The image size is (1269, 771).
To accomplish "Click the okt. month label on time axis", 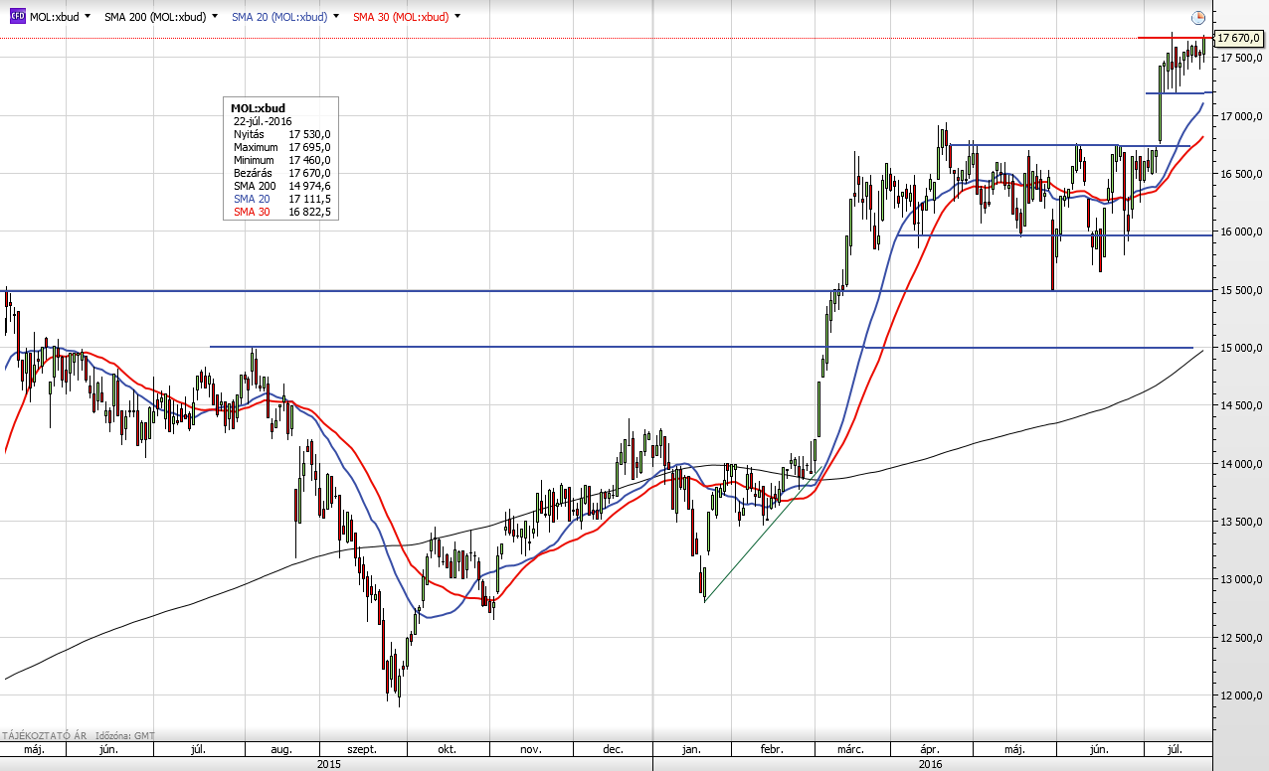I will 447,749.
